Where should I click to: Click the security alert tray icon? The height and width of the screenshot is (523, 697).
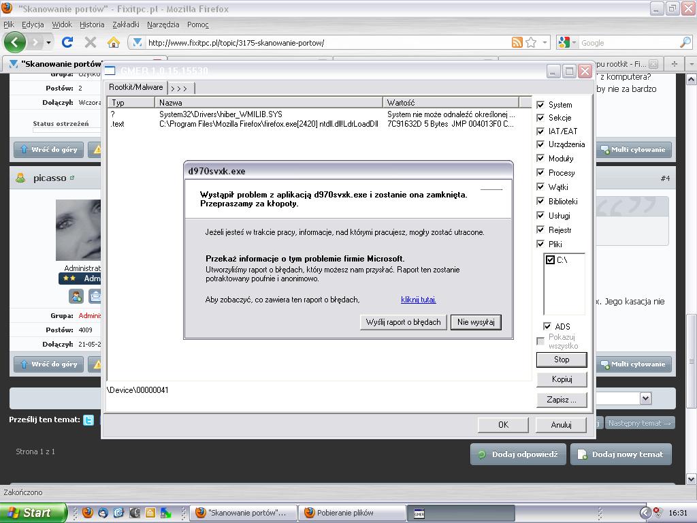657,511
